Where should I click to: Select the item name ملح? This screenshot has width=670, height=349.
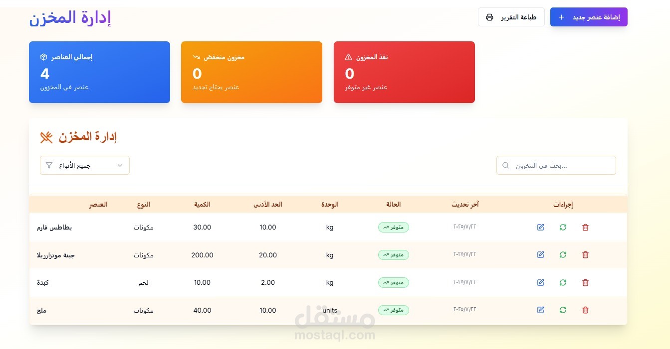(41, 310)
